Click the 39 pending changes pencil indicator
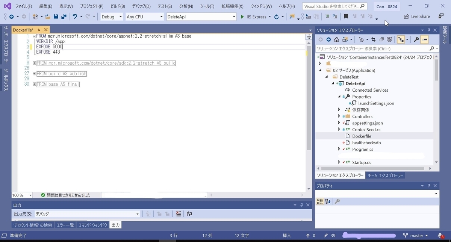Screen dimensions: 451x242 coord(330,236)
